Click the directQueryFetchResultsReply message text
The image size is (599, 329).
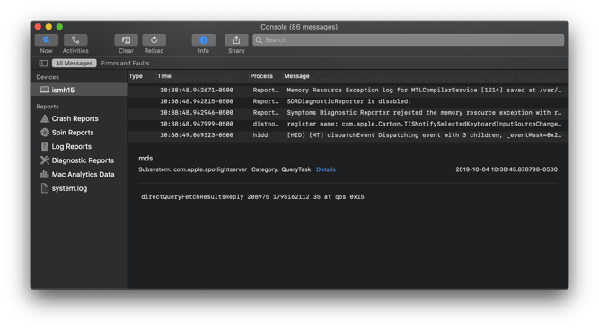(x=252, y=196)
